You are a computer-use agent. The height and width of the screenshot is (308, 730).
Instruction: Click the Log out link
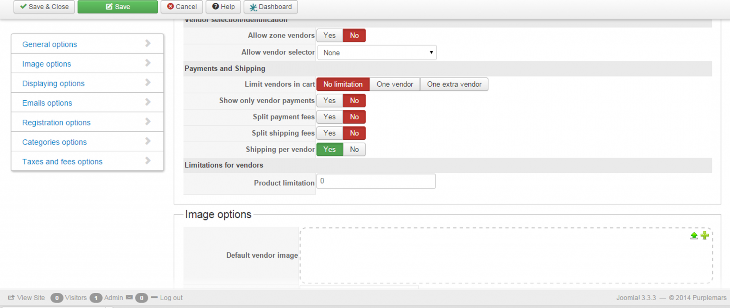tap(171, 297)
